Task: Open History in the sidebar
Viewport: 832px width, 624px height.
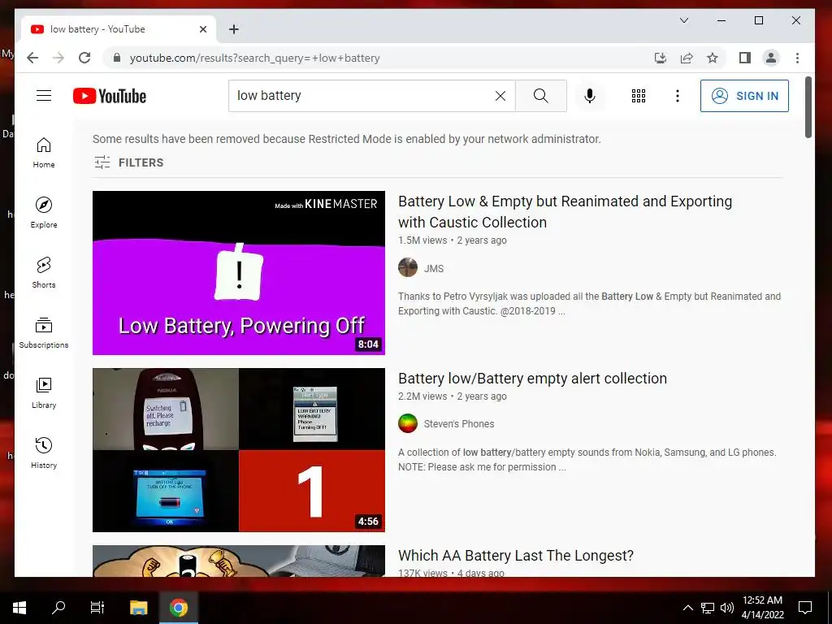Action: [44, 453]
